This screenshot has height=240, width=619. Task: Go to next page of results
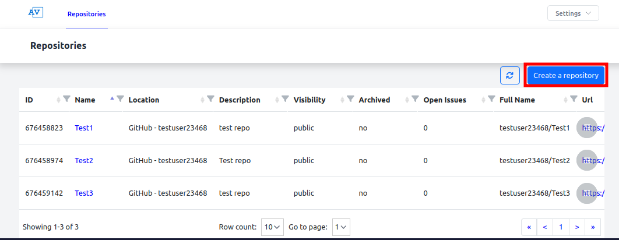click(577, 227)
